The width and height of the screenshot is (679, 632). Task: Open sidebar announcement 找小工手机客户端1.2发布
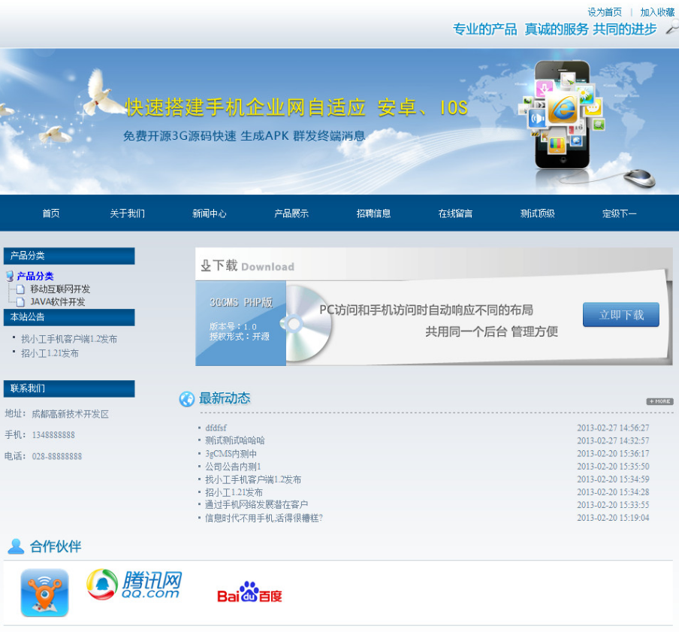pyautogui.click(x=69, y=339)
